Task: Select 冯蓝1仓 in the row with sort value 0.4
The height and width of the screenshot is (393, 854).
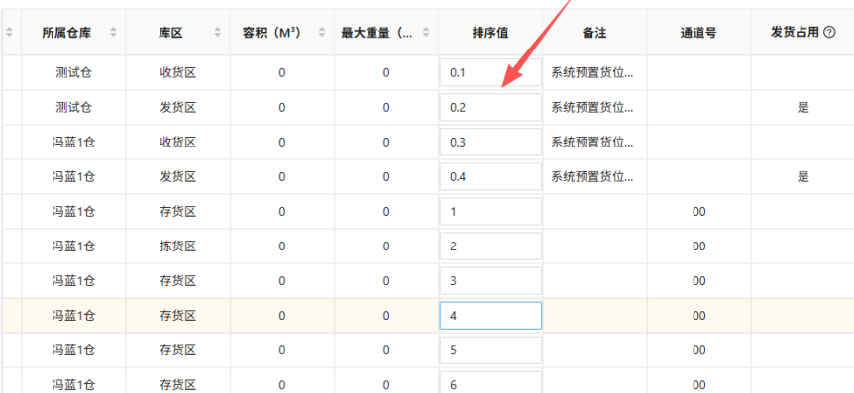Action: (73, 177)
